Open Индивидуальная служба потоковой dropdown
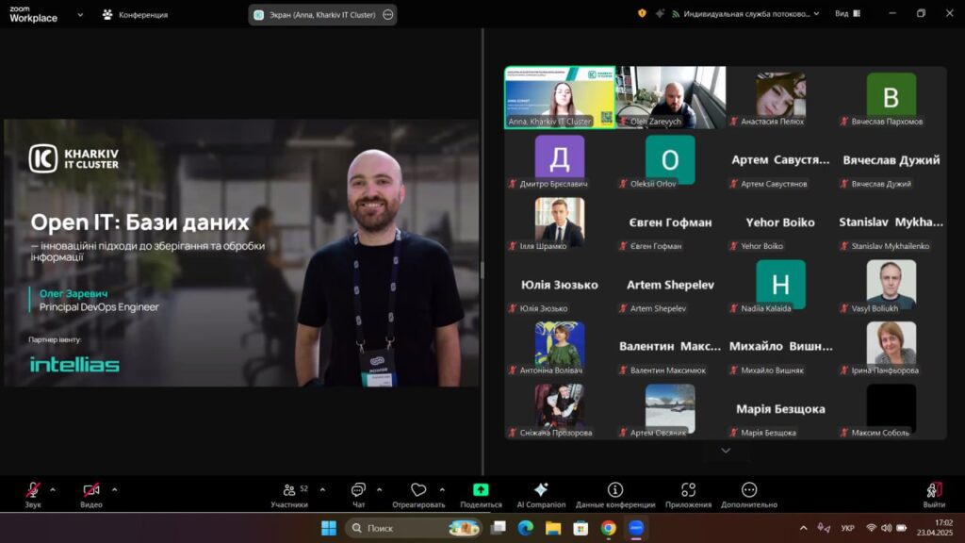The image size is (965, 543). point(745,13)
